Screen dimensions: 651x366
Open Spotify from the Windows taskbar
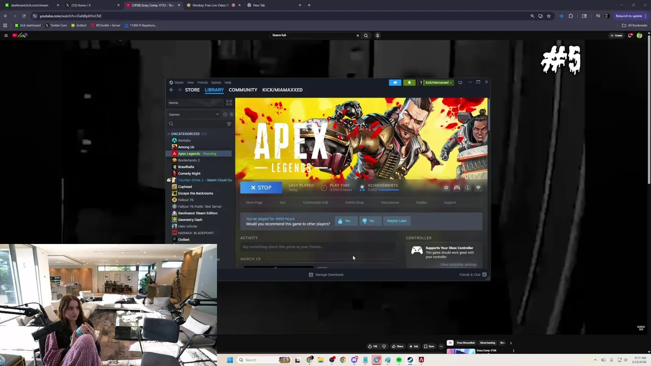399,360
